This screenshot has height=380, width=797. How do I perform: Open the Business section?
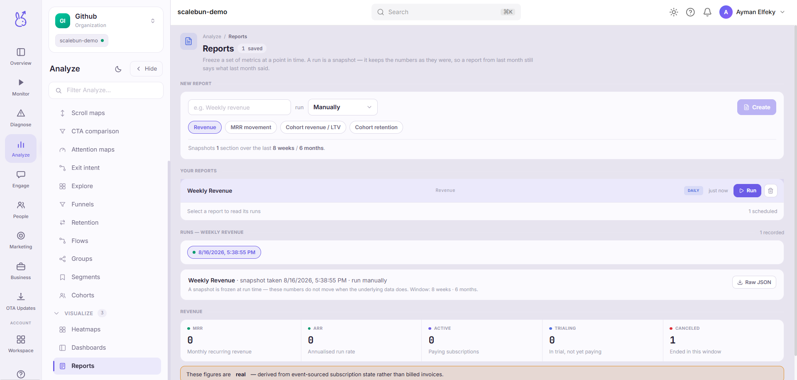[21, 271]
